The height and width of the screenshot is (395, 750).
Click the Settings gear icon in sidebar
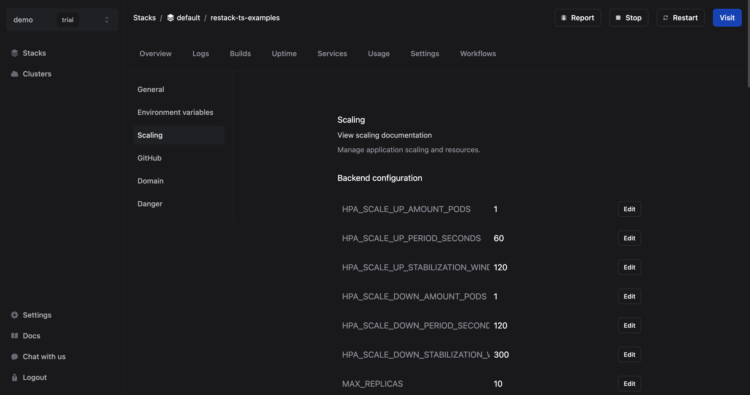click(x=15, y=315)
